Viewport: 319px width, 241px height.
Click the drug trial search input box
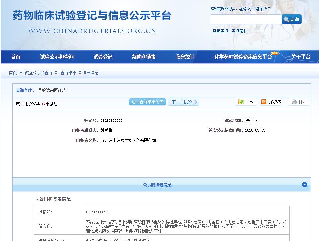[x=246, y=19]
